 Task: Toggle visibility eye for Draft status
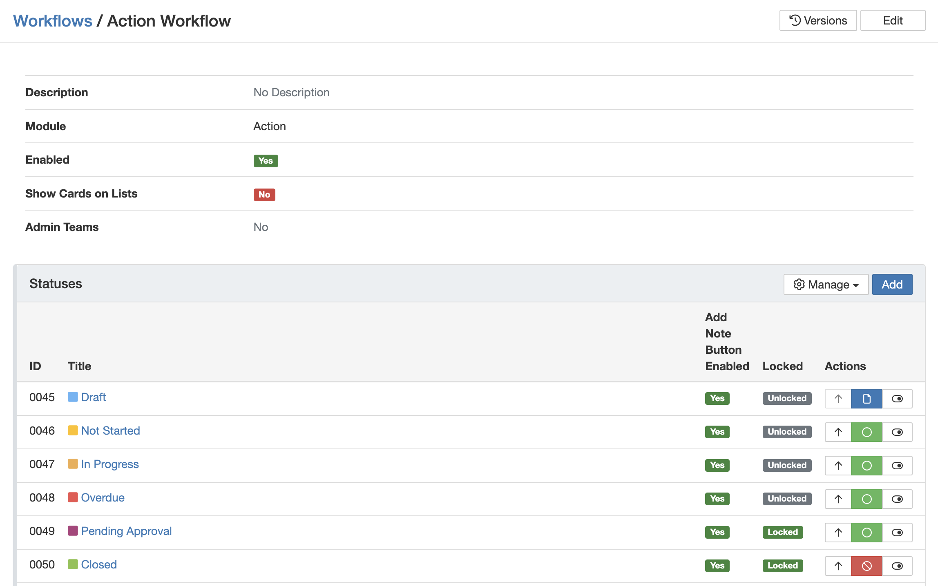click(x=897, y=399)
